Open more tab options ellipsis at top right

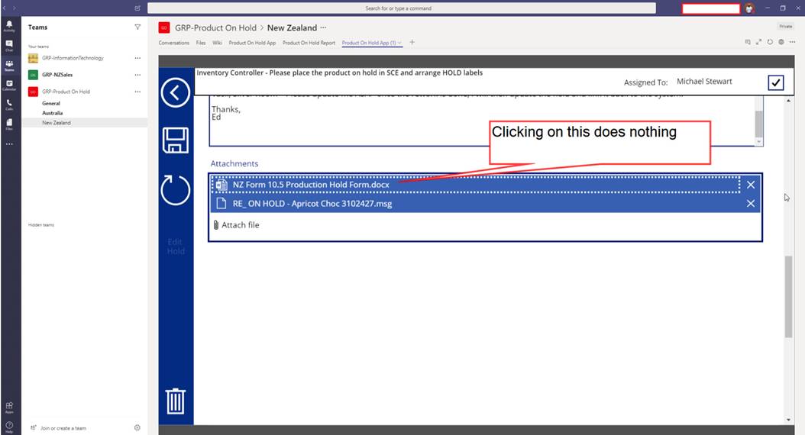(793, 42)
